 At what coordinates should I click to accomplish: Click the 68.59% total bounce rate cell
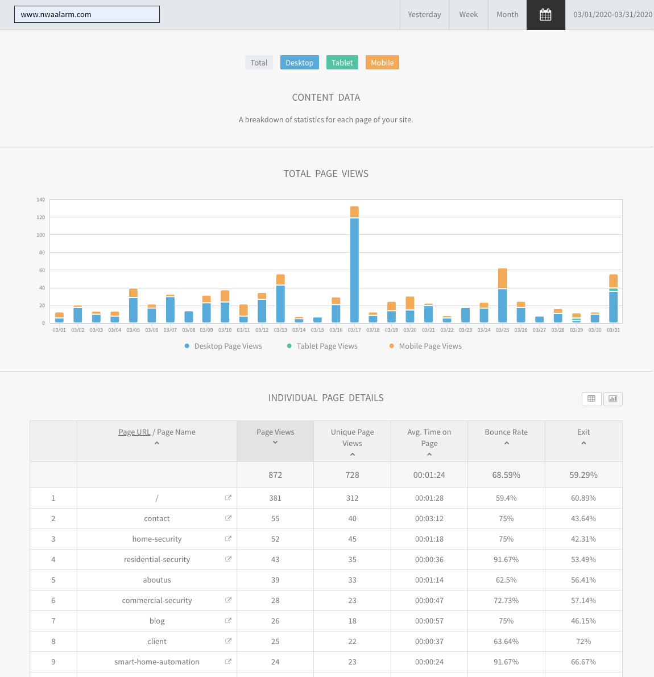[506, 475]
